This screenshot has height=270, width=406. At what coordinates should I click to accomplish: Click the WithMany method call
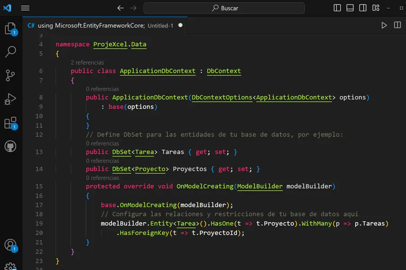coord(317,224)
